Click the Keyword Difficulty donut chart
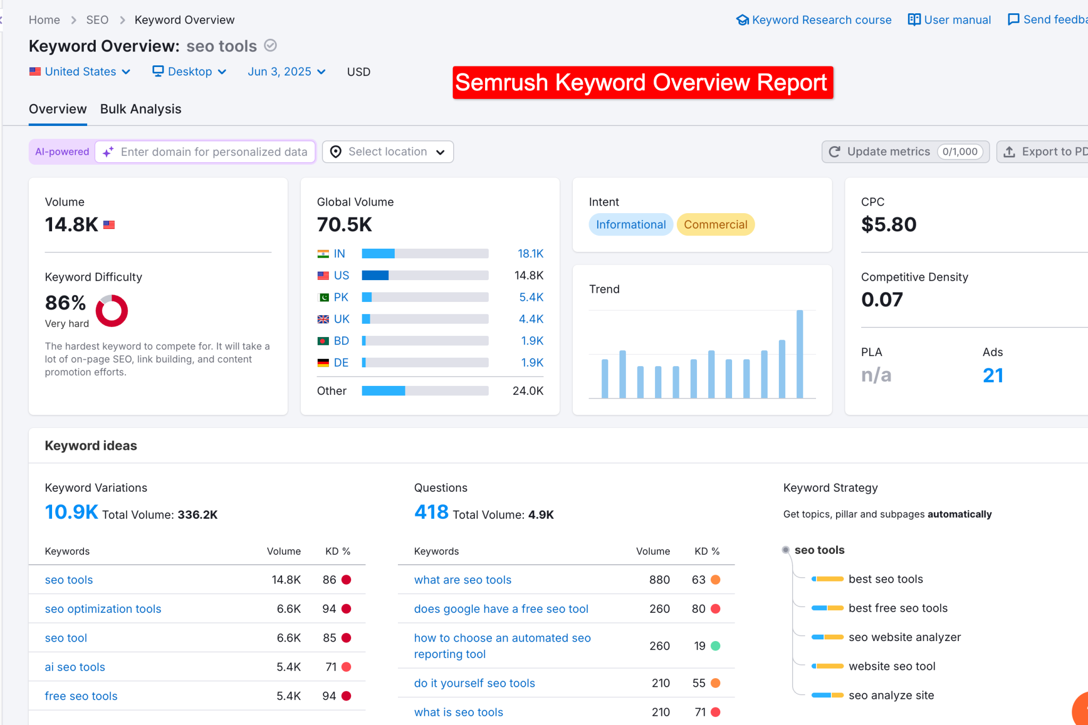The height and width of the screenshot is (725, 1088). coord(112,311)
